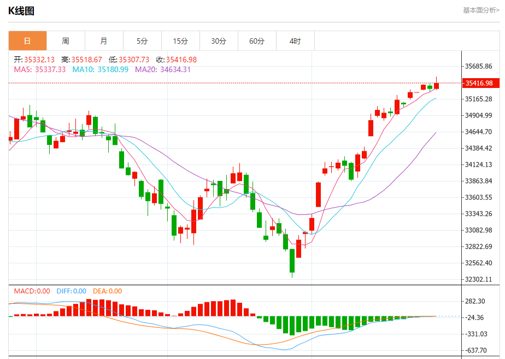
Task: Click the K线图 heading
Action: click(x=21, y=11)
